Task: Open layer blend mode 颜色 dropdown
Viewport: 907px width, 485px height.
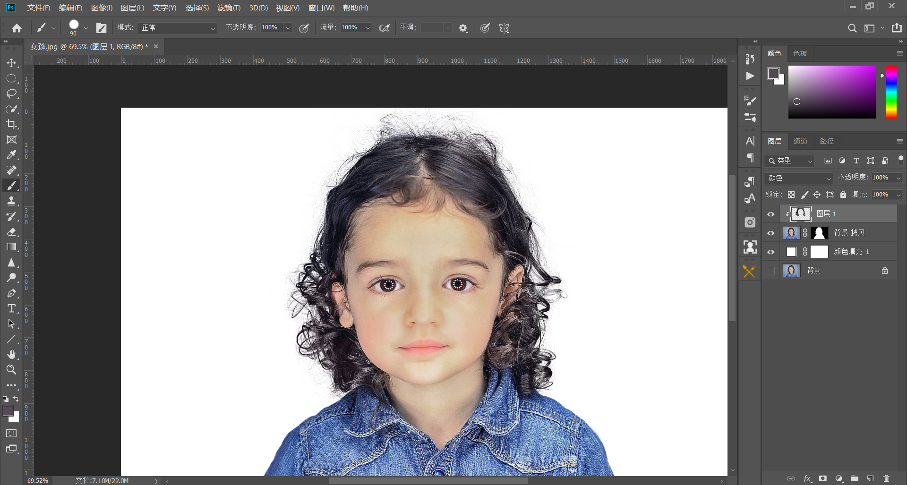Action: tap(798, 178)
